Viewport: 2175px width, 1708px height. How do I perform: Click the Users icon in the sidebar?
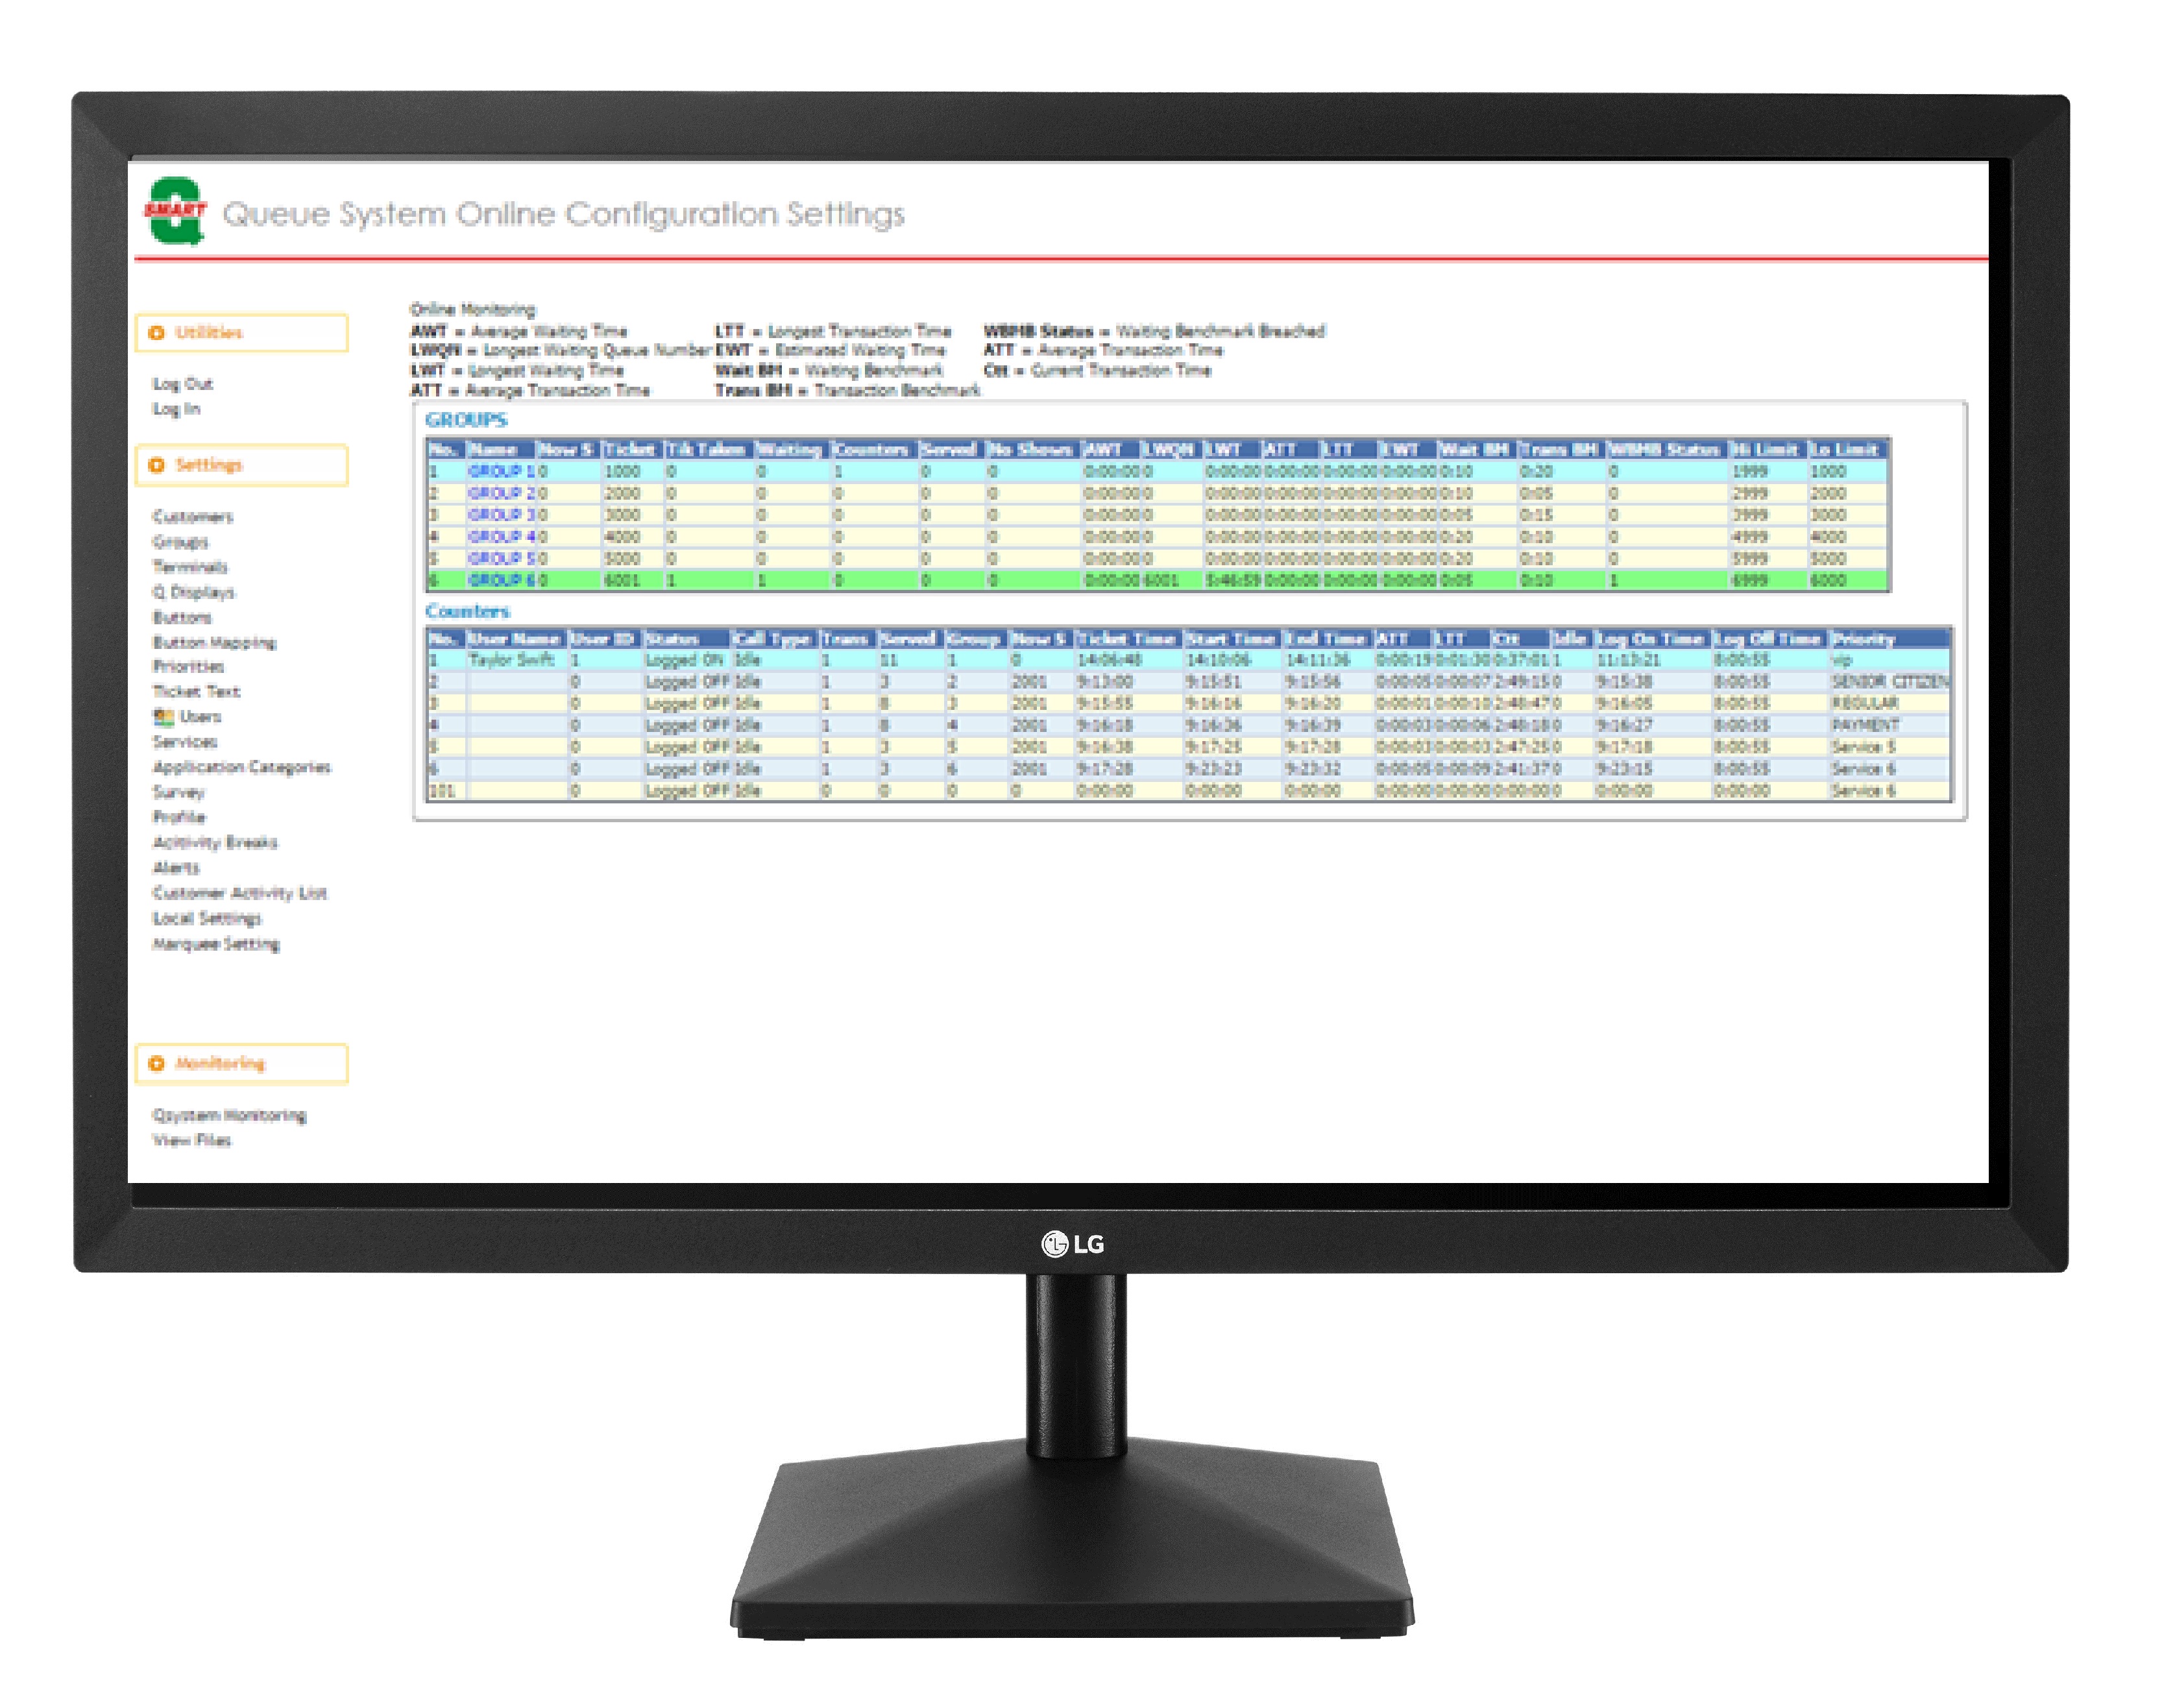pos(163,716)
